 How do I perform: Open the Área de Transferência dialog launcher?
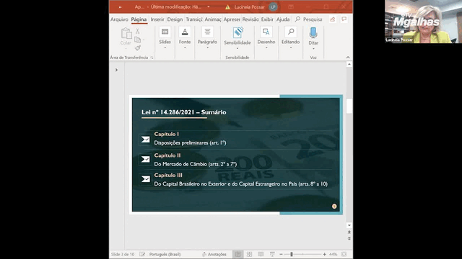point(152,58)
